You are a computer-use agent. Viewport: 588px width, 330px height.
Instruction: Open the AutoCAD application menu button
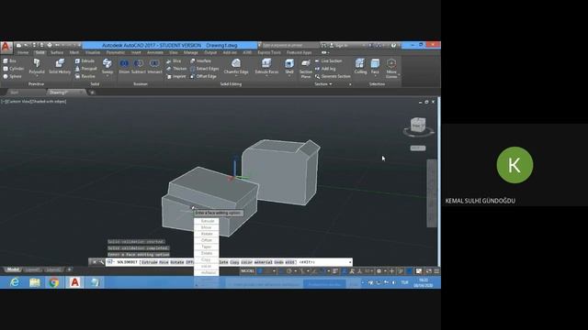(6, 47)
